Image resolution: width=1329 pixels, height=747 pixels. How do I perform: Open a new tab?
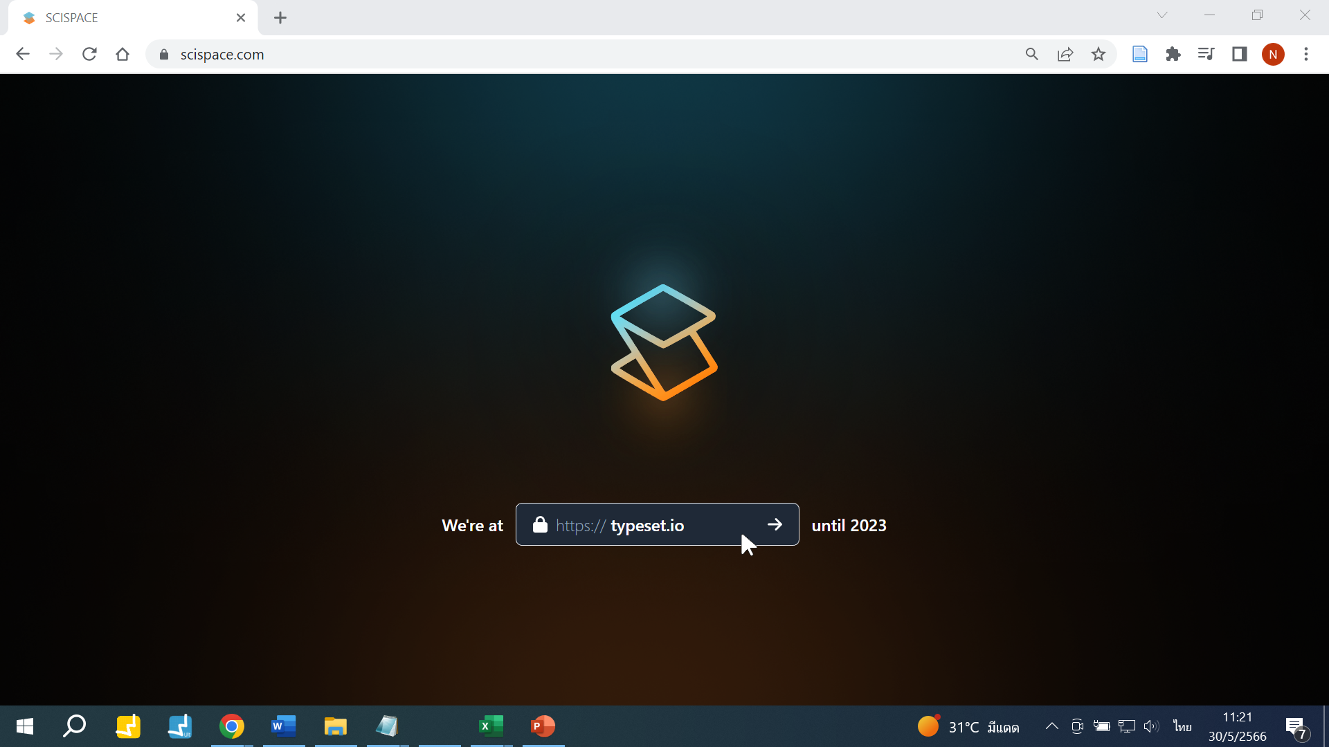[280, 18]
